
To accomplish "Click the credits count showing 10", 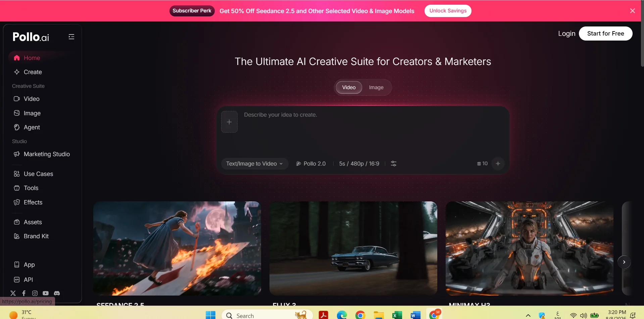I will click(x=482, y=164).
